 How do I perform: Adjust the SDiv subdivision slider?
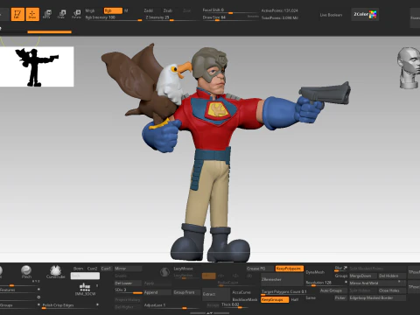coord(129,290)
